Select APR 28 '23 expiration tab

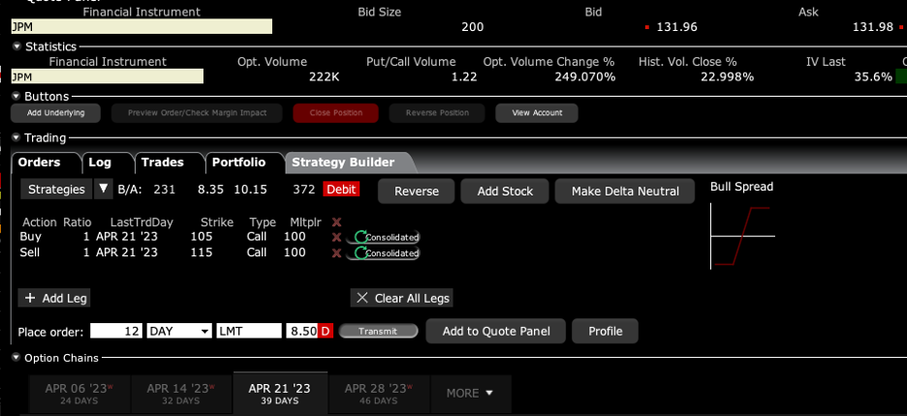point(380,394)
